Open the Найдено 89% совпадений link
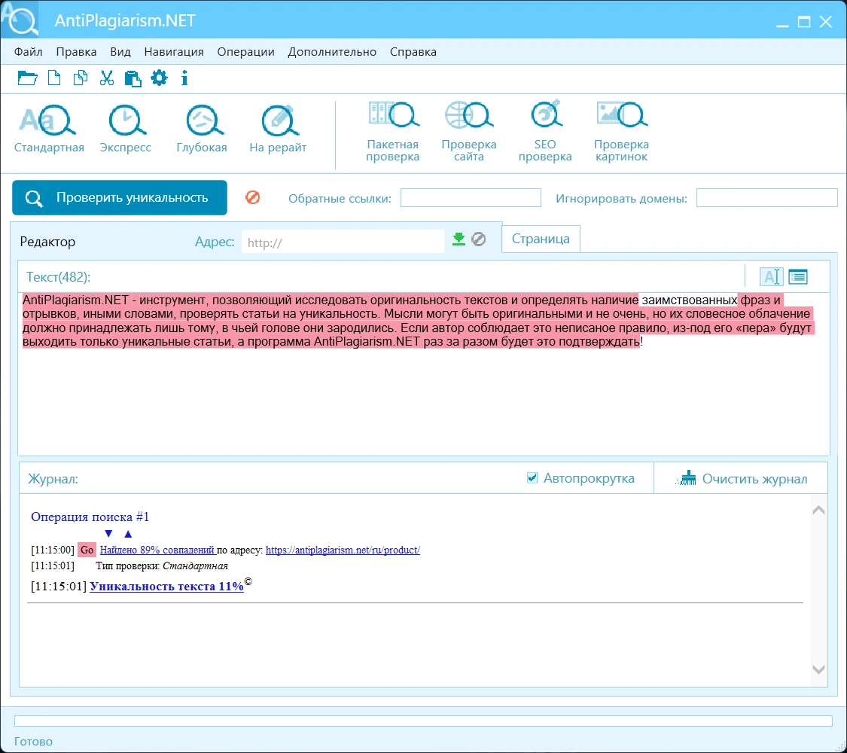Screen dimensions: 847x753 coord(157,550)
